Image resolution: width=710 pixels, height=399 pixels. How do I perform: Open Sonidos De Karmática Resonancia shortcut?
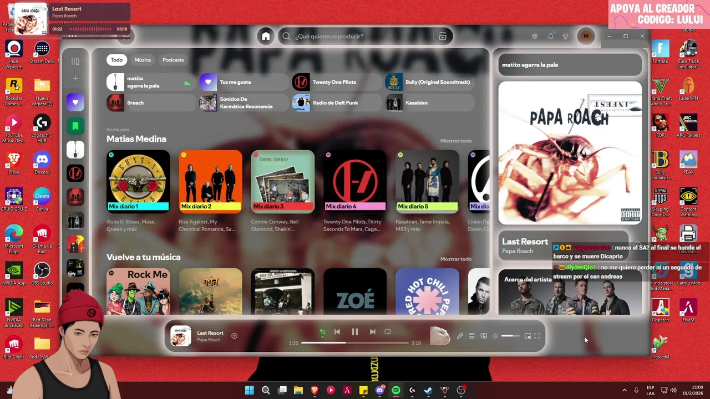[244, 103]
